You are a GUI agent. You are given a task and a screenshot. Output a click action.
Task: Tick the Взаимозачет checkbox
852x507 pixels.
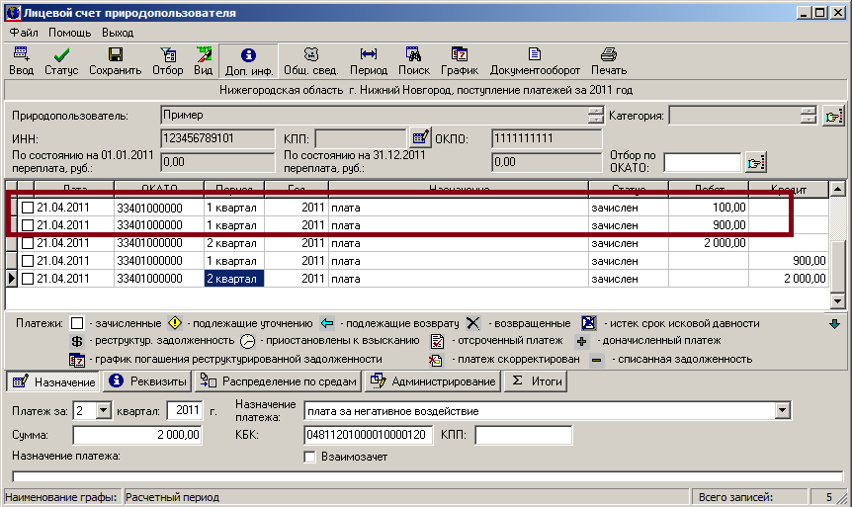click(310, 458)
